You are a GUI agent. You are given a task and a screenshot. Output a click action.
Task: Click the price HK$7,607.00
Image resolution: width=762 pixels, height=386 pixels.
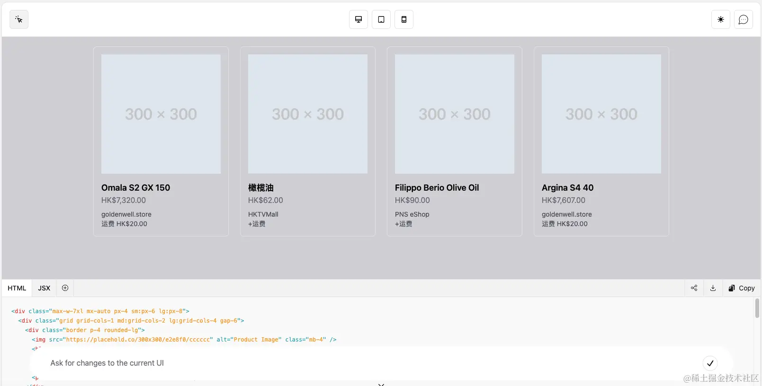[564, 201]
